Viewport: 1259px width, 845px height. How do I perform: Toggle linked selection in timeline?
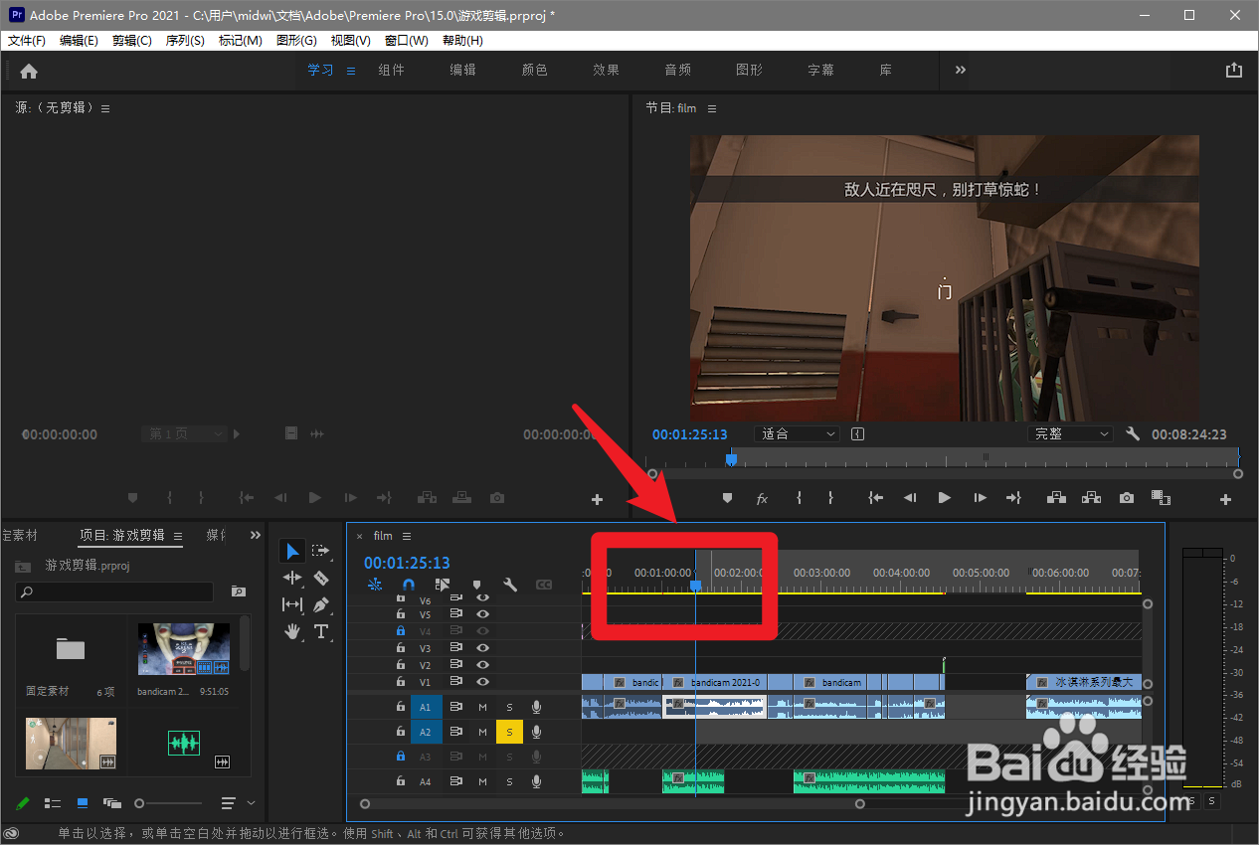tap(443, 586)
